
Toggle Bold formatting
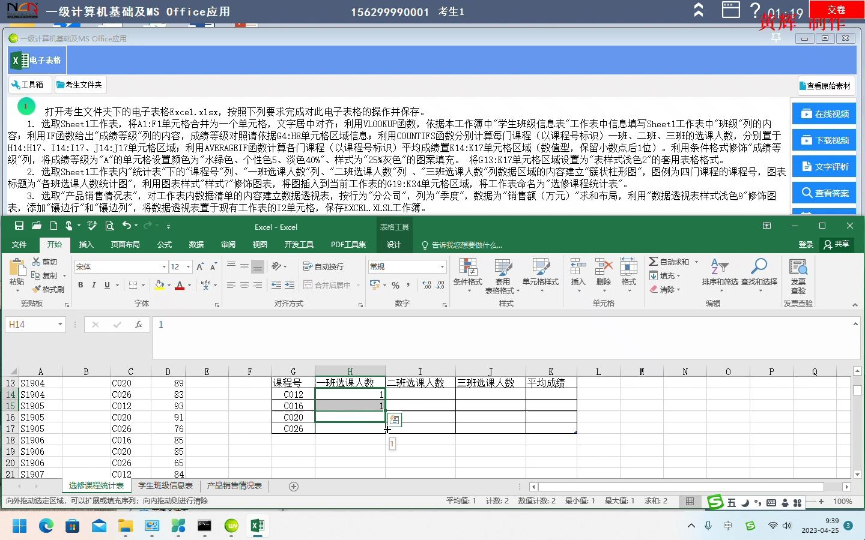tap(80, 285)
